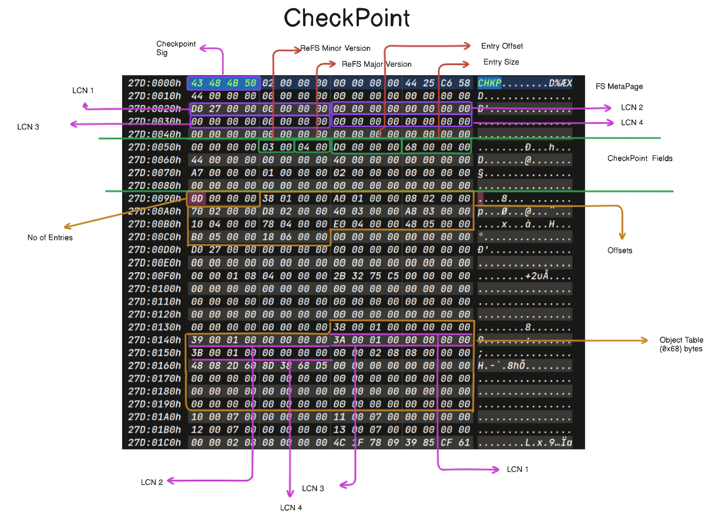Click the 27D:01C0h row address
712x516 pixels.
click(x=154, y=442)
